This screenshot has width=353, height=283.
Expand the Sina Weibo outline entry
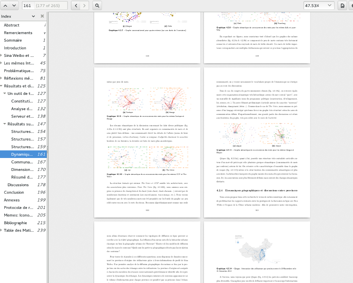(x=2, y=55)
